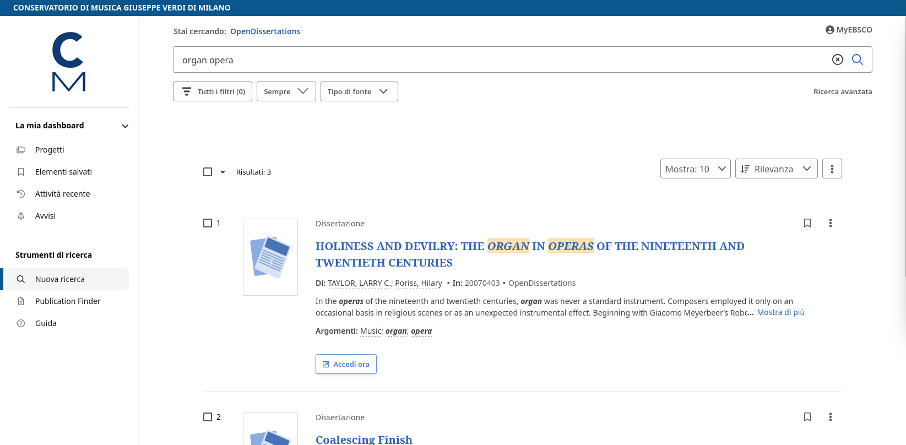Check the checkbox for result 2
Image resolution: width=906 pixels, height=445 pixels.
click(x=208, y=417)
